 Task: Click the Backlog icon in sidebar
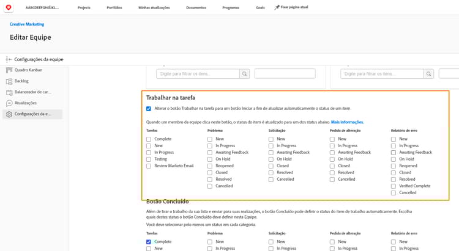pos(9,81)
